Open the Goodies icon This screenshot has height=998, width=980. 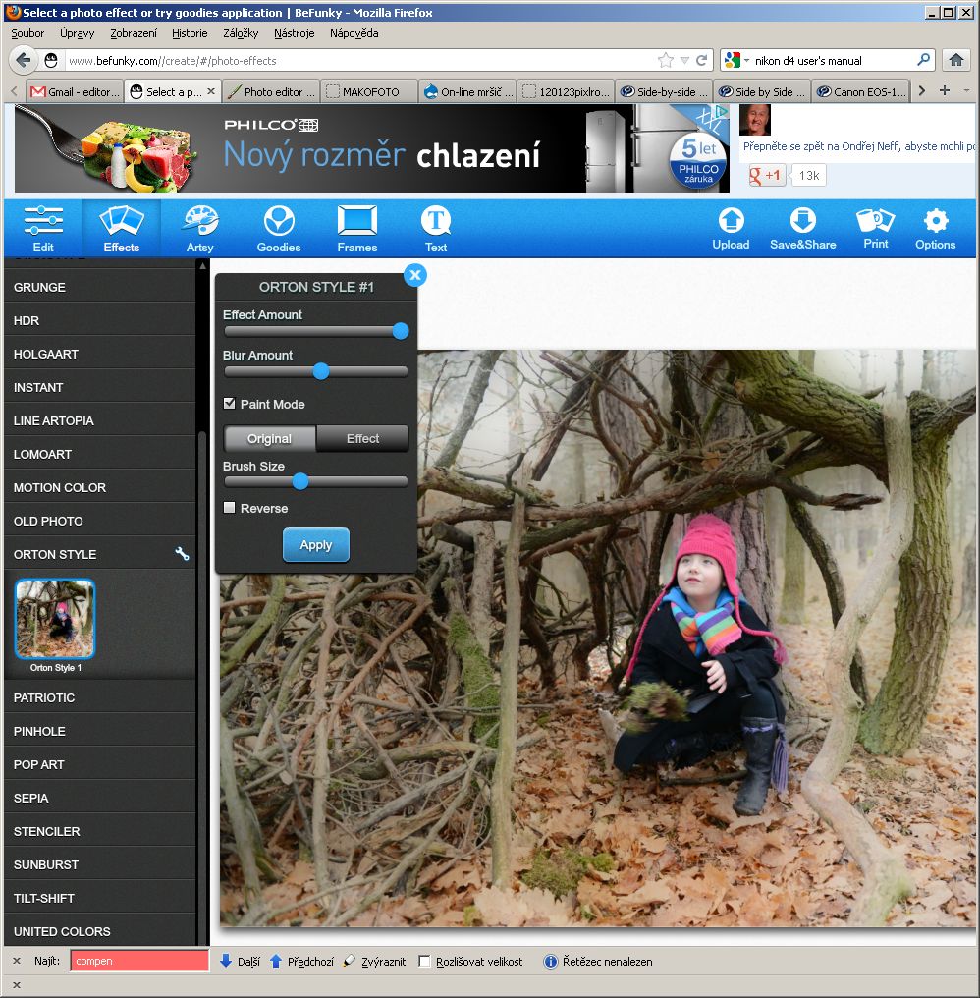(x=279, y=221)
